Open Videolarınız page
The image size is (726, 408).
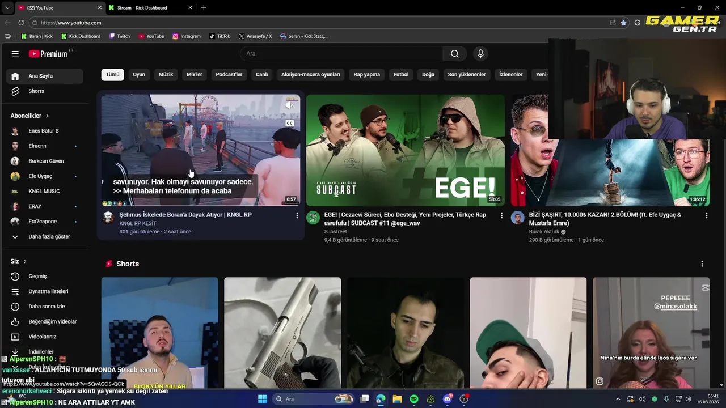[45, 337]
